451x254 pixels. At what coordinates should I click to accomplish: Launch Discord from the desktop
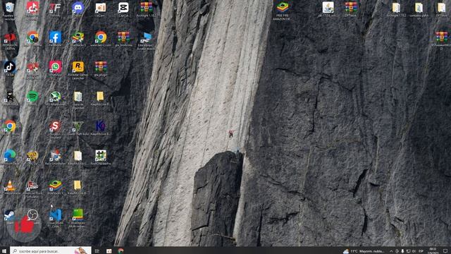[x=78, y=9]
